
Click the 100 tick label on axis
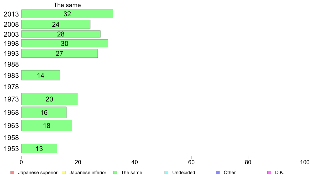pos(305,162)
